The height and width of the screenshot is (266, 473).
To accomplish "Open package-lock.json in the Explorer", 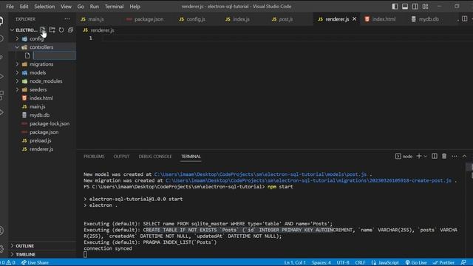I will (50, 123).
